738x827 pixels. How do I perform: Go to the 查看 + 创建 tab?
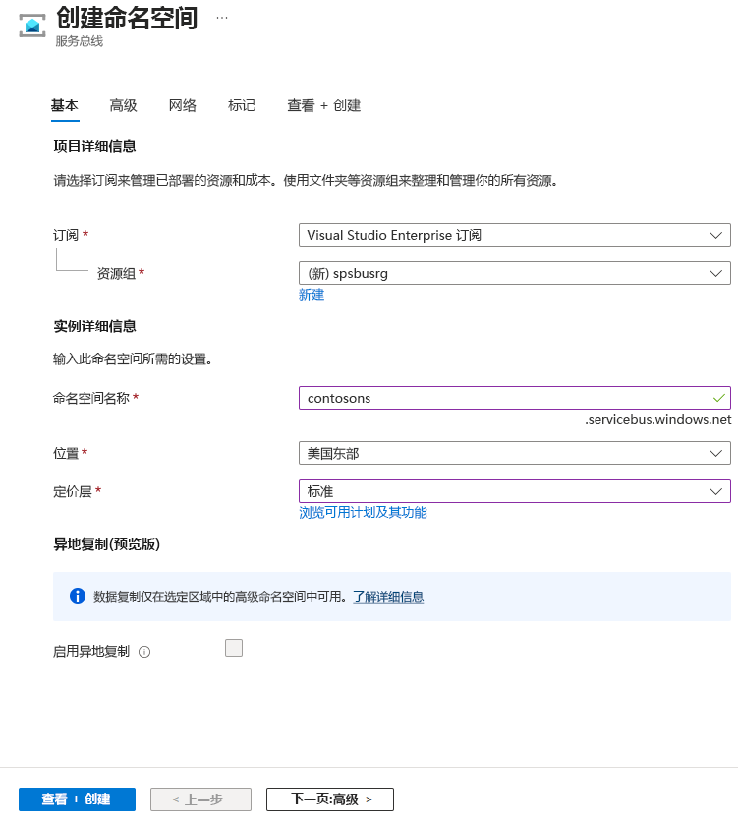pyautogui.click(x=324, y=105)
